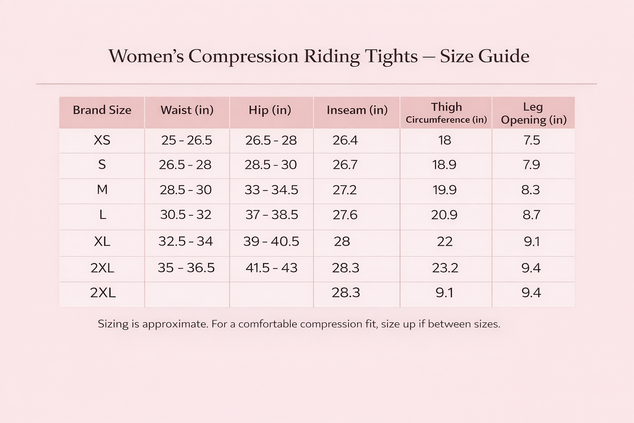
Task: Click inseam value 27.2
Action: (x=345, y=190)
